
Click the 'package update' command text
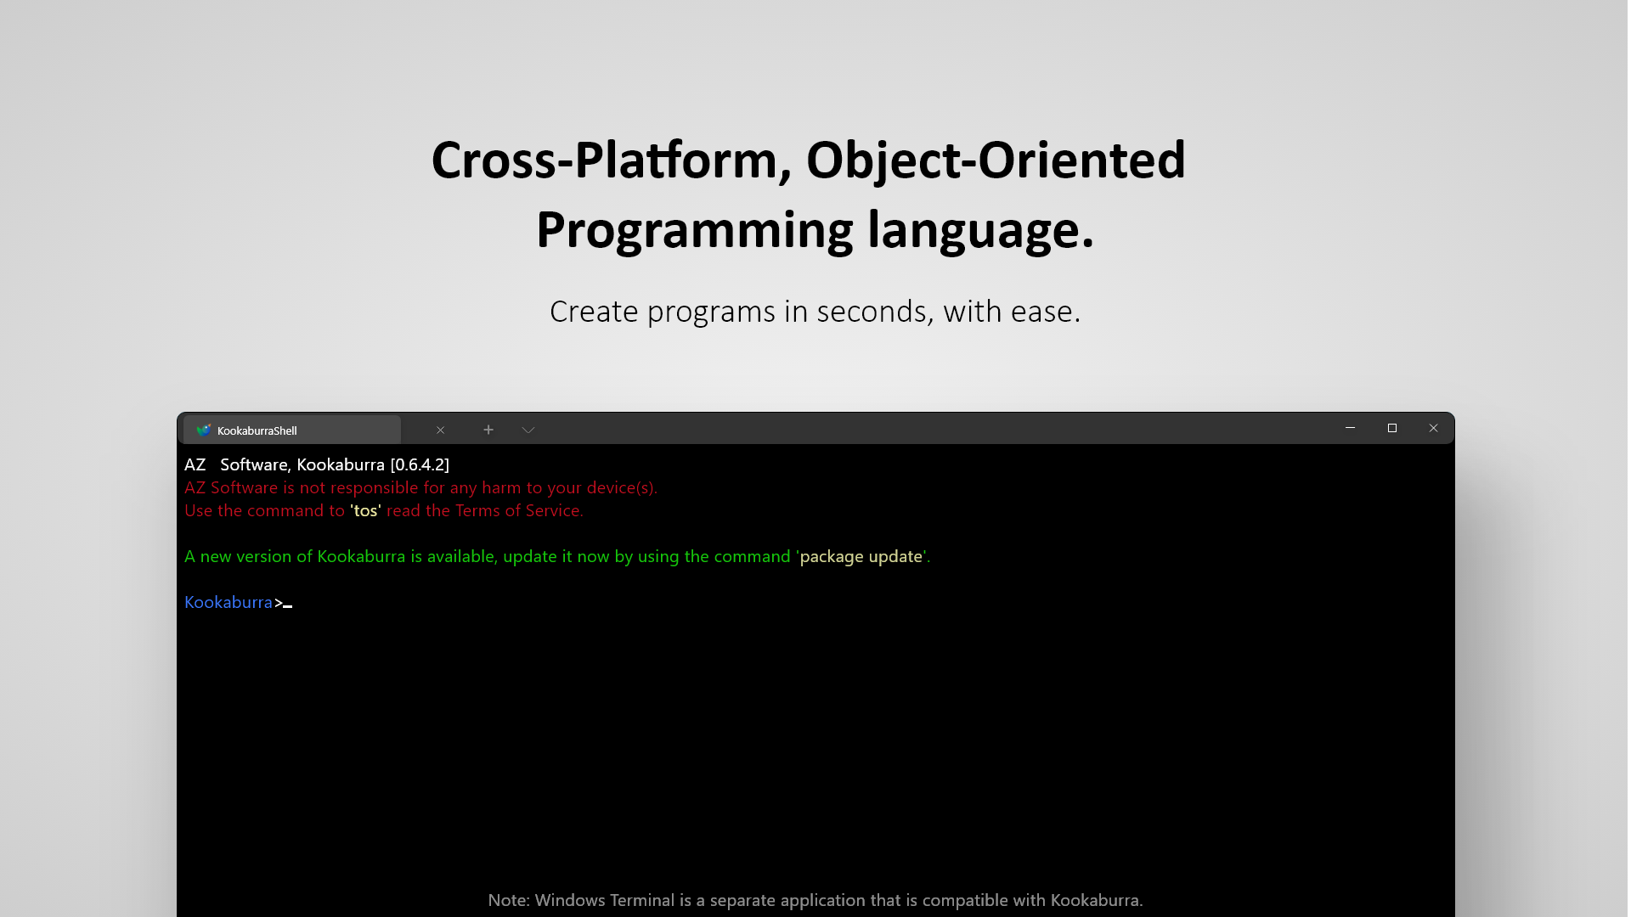[x=861, y=557]
